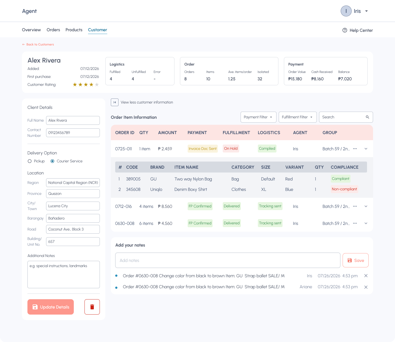Go to the Products tab

point(74,30)
